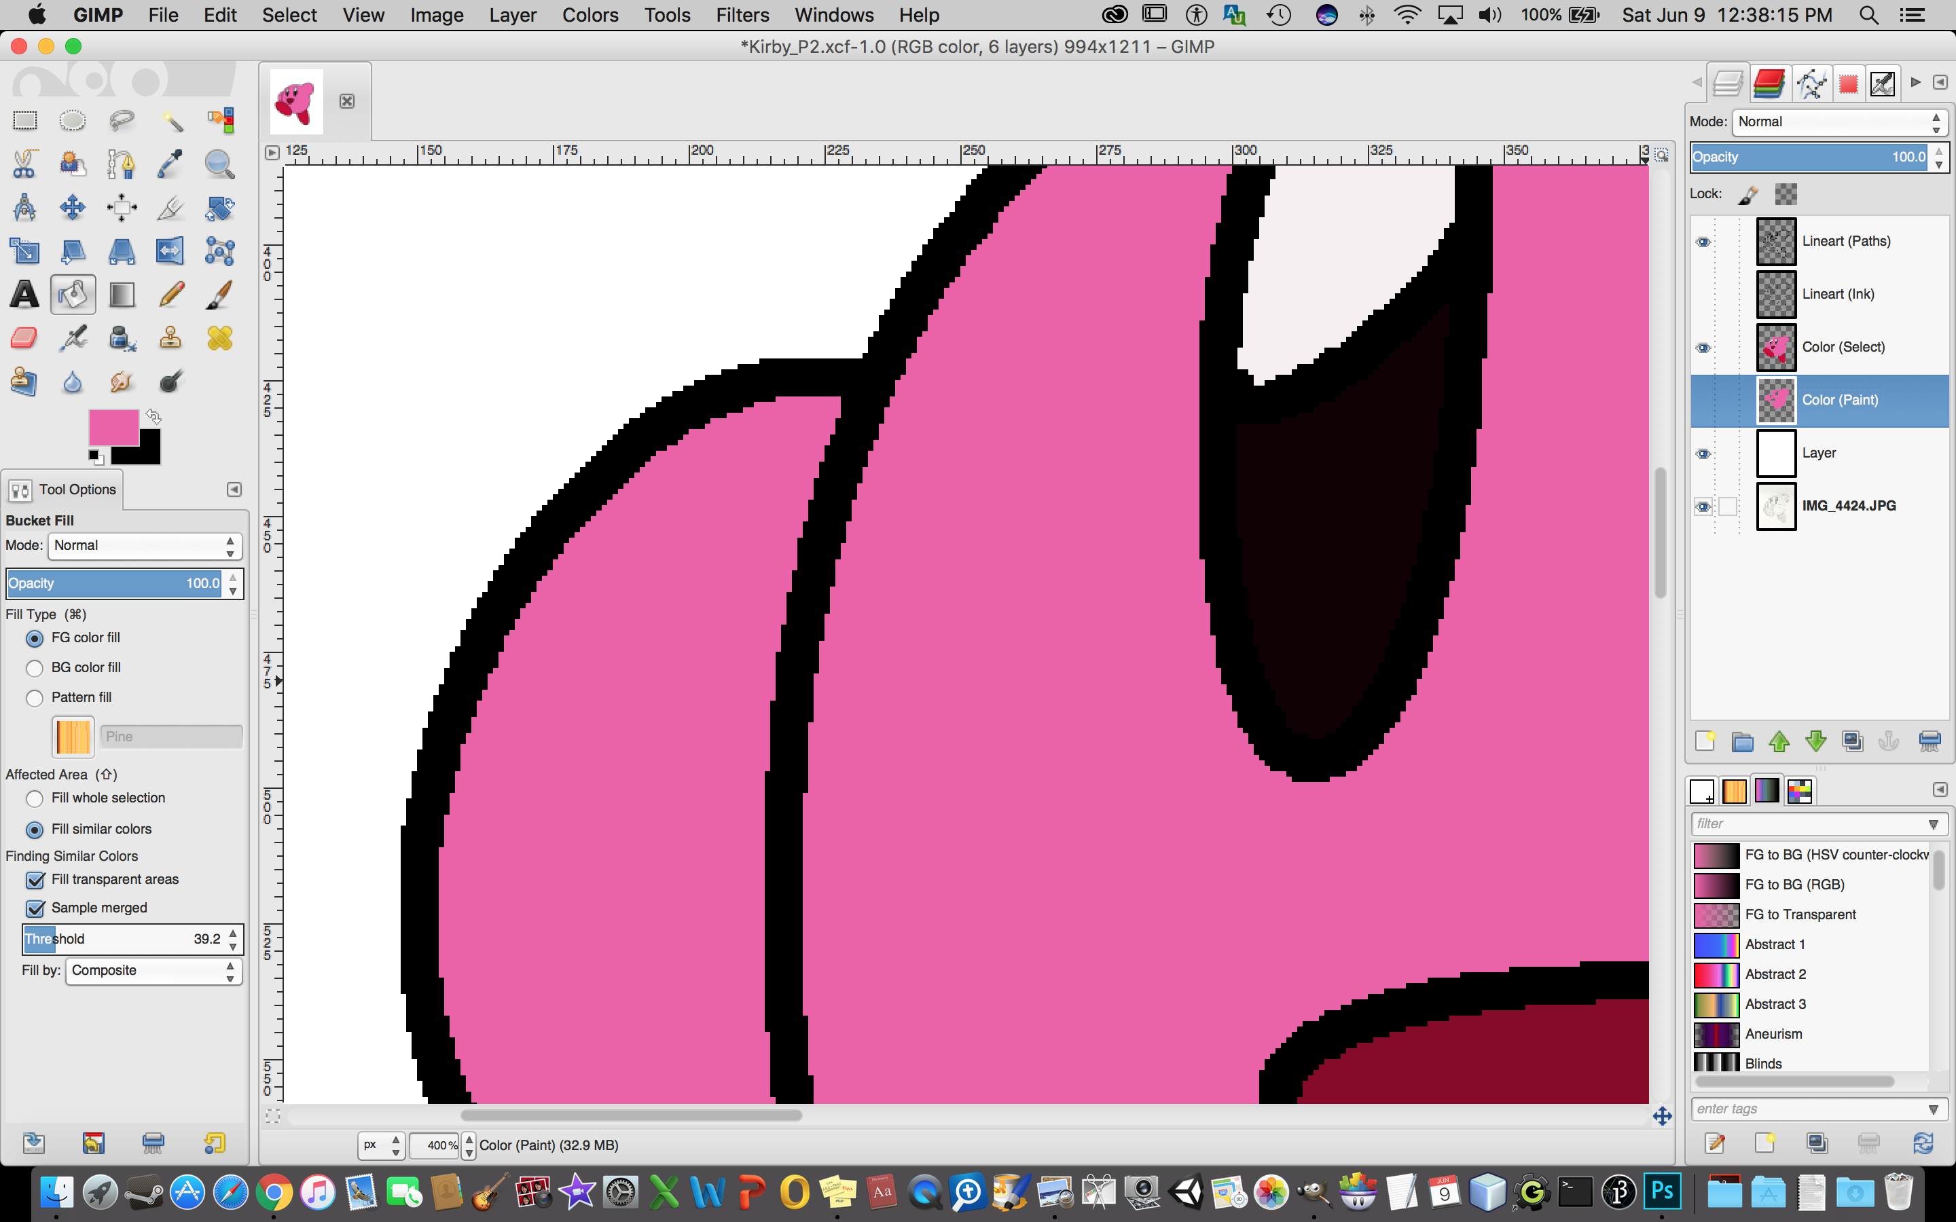The width and height of the screenshot is (1956, 1222).
Task: Hide the Color (Select) layer
Action: [1703, 348]
